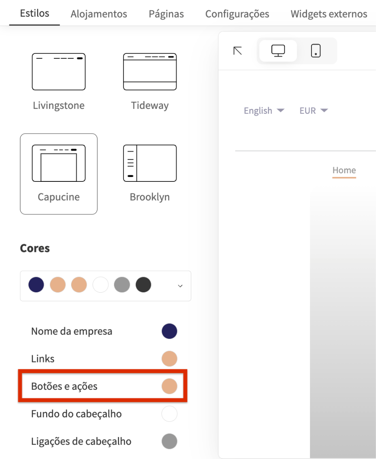376x459 pixels.
Task: Select the Livingstone layout icon
Action: pos(58,72)
